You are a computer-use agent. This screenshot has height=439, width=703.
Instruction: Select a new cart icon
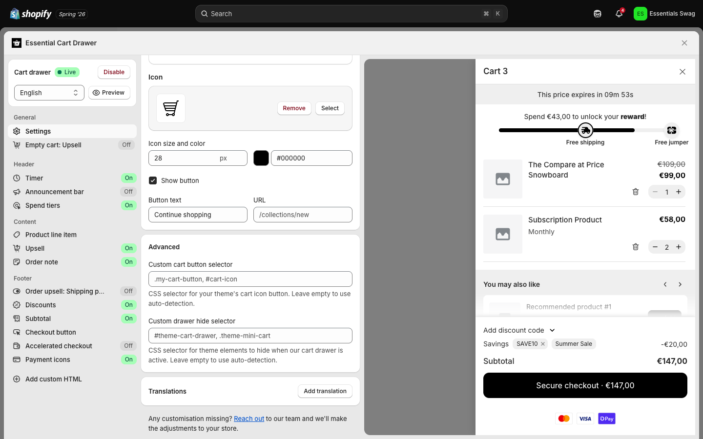330,108
